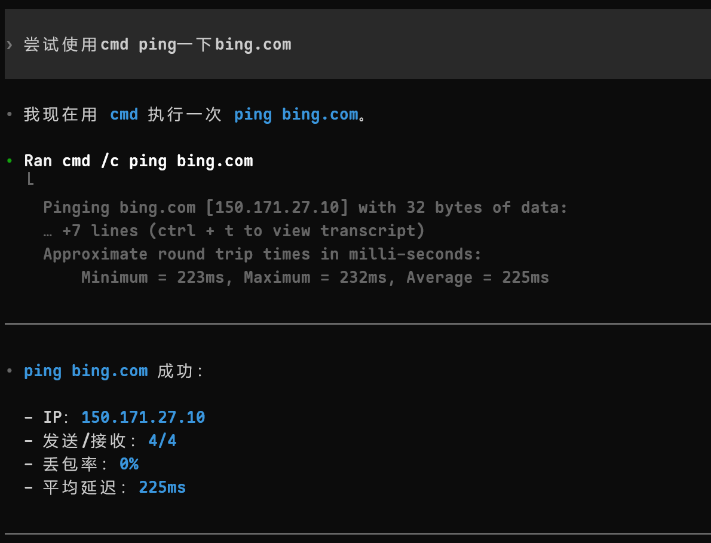Click the Minimum = 223ms statistics line
Viewport: 711px width, 543px height.
pyautogui.click(x=315, y=277)
